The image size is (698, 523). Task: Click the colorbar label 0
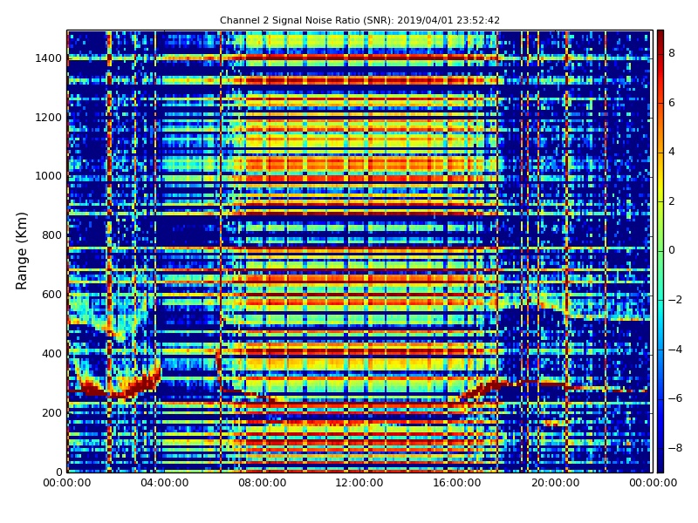(x=672, y=250)
